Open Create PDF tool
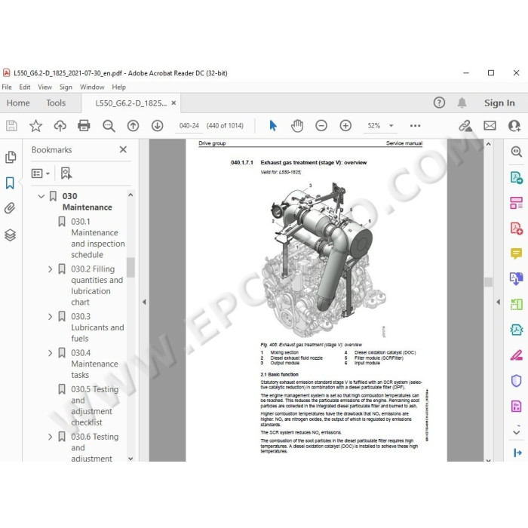Screen dimensions: 528x528 click(516, 229)
